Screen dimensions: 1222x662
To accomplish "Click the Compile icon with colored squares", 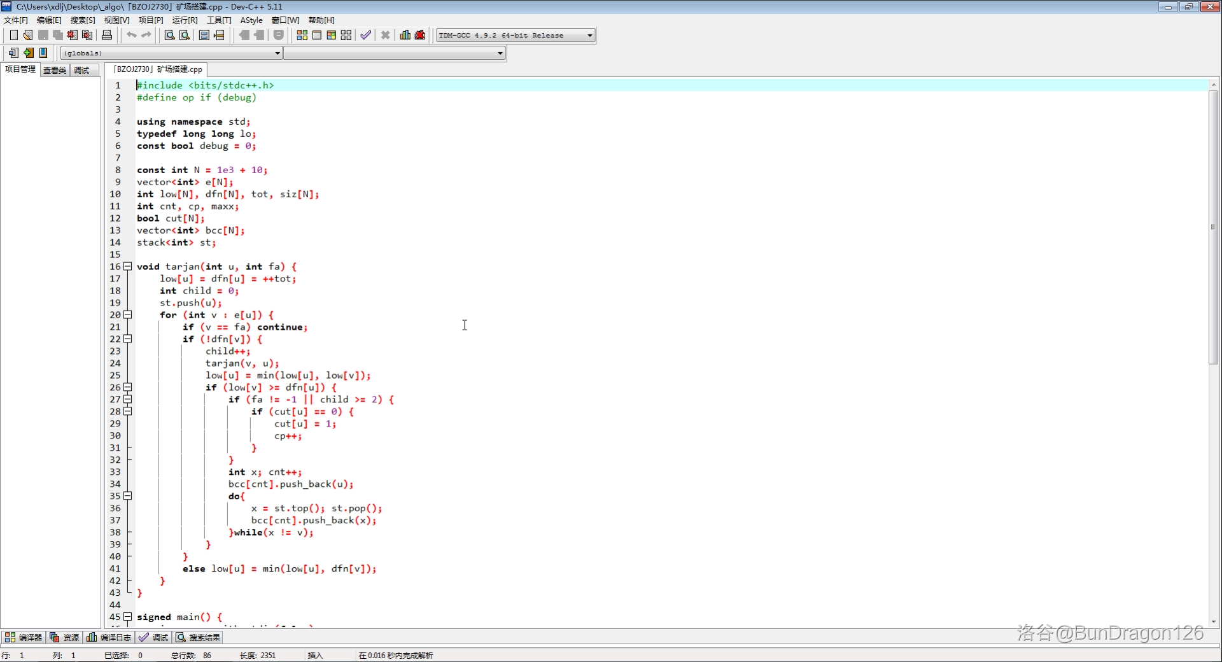I will pos(302,35).
